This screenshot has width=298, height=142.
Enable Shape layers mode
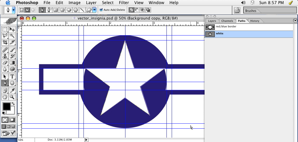pyautogui.click(x=22, y=10)
